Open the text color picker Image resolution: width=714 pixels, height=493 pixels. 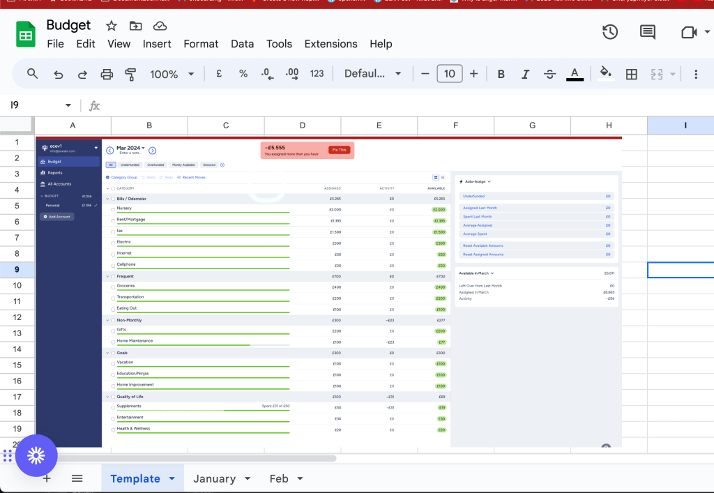(575, 74)
